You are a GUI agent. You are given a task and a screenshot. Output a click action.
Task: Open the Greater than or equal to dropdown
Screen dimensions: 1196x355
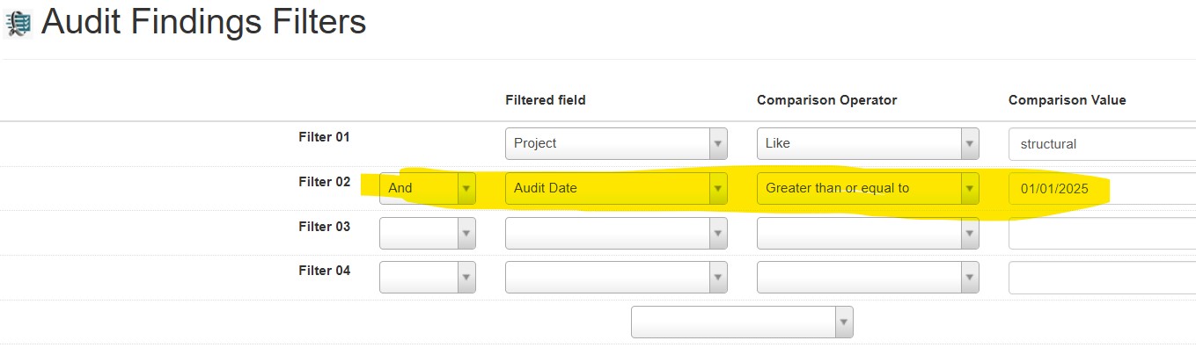point(868,188)
